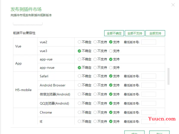Select 不支持 for Android Browser
Viewport: 179px width, 134px height.
point(95,85)
